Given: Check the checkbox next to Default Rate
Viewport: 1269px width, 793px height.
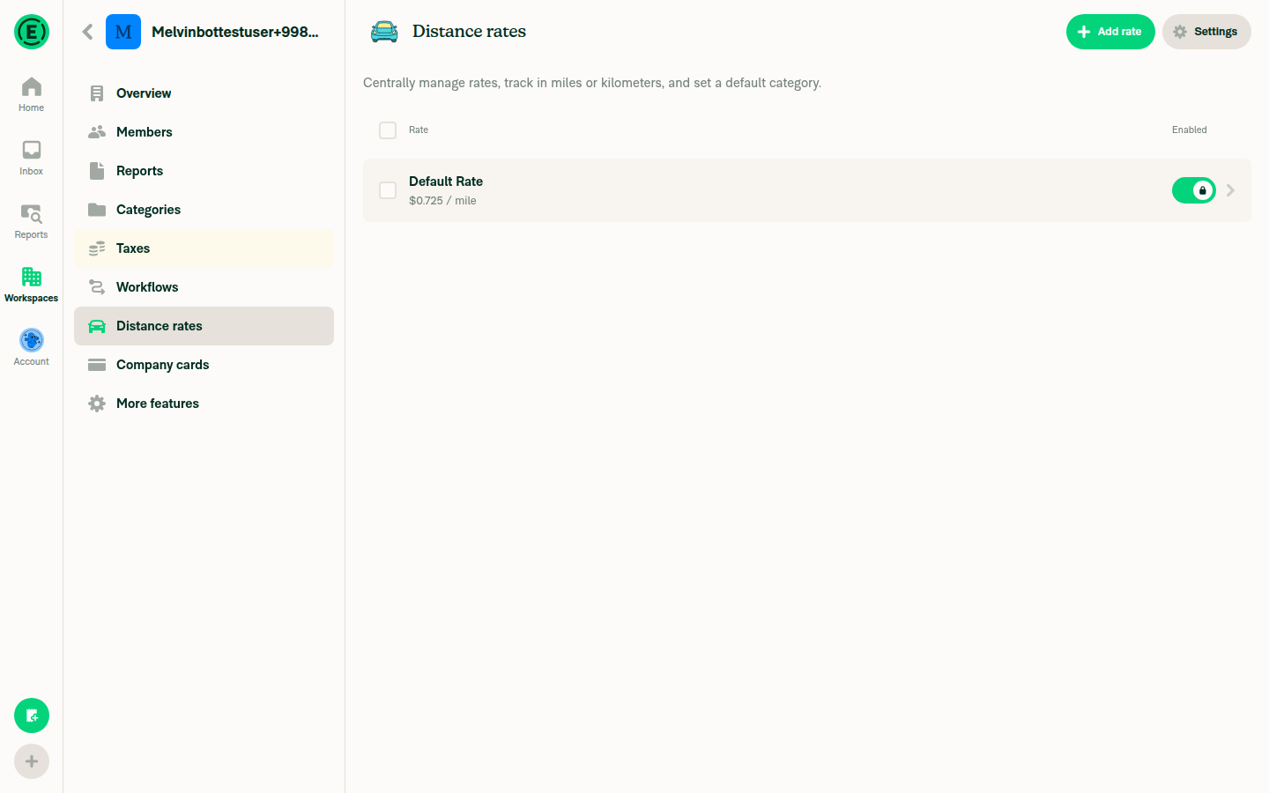Looking at the screenshot, I should pyautogui.click(x=387, y=189).
